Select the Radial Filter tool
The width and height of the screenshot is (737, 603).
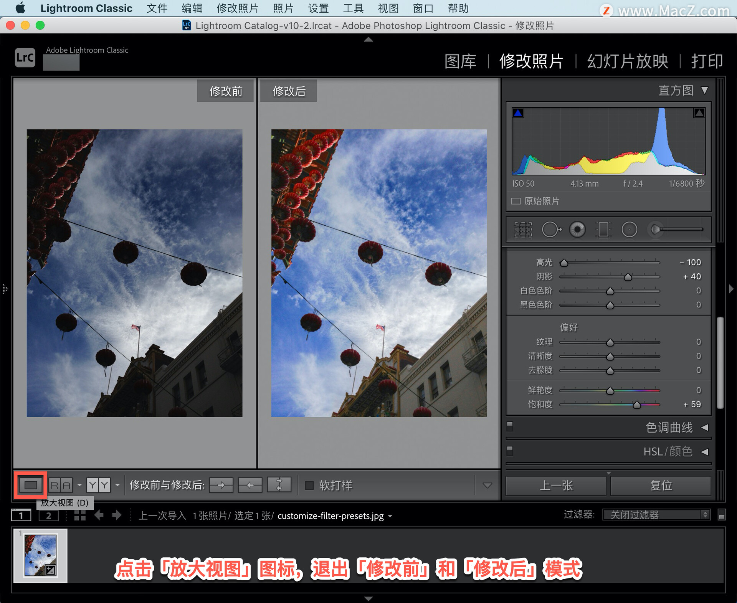pyautogui.click(x=629, y=230)
